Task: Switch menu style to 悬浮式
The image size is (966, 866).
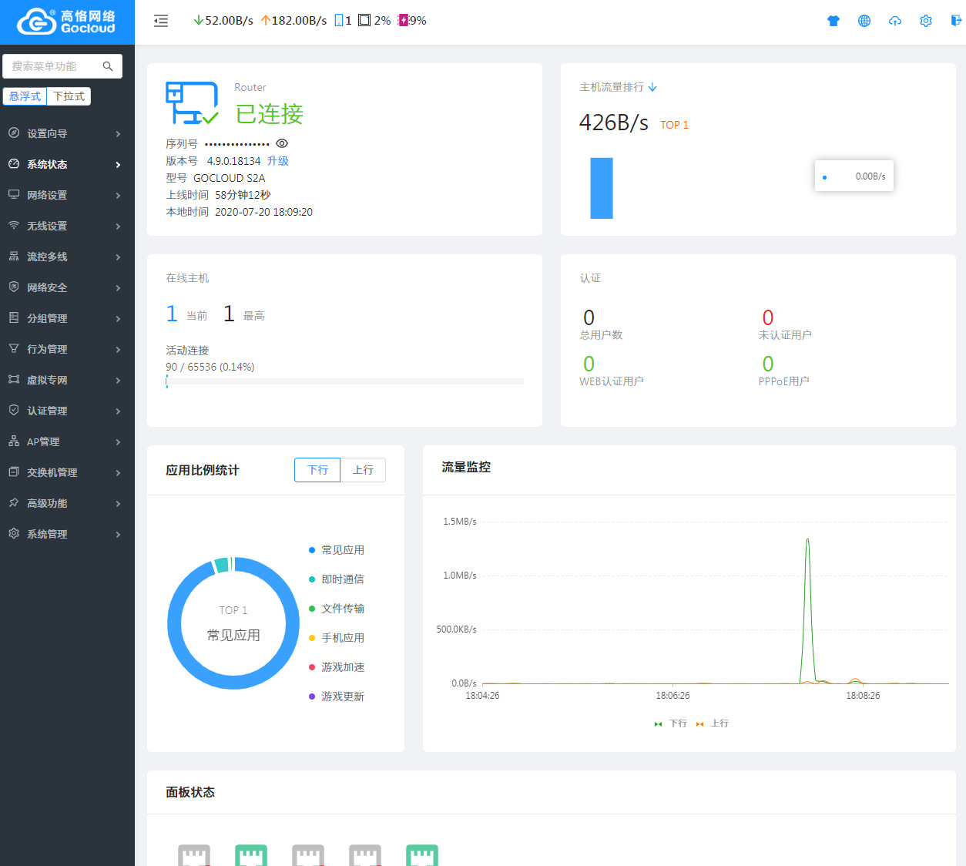Action: [x=25, y=96]
